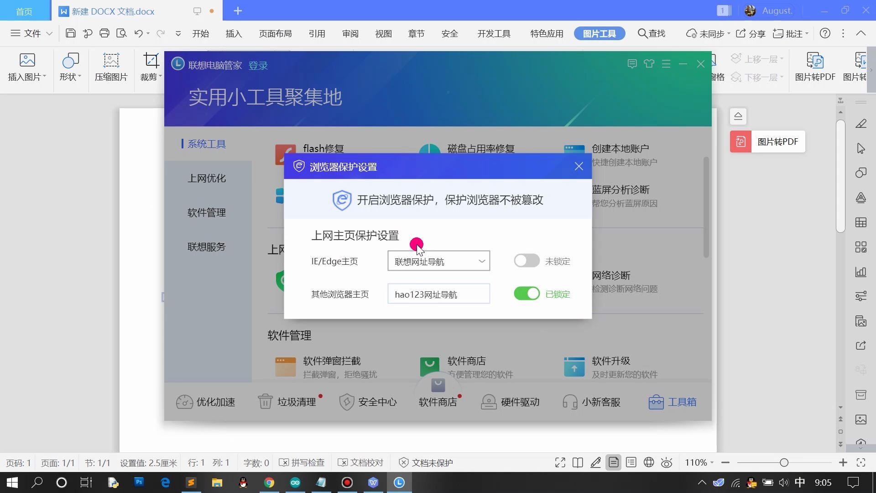The height and width of the screenshot is (493, 876).
Task: Toggle other browsers homepage lock (已锁定)
Action: 527,294
